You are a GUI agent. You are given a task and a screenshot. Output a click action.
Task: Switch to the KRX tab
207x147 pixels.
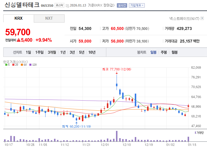tap(18, 18)
